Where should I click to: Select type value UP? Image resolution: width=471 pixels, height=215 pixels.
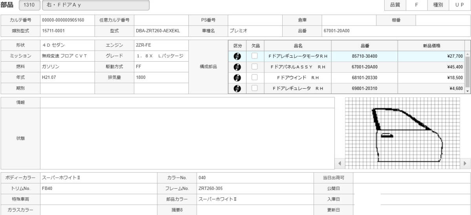[460, 5]
